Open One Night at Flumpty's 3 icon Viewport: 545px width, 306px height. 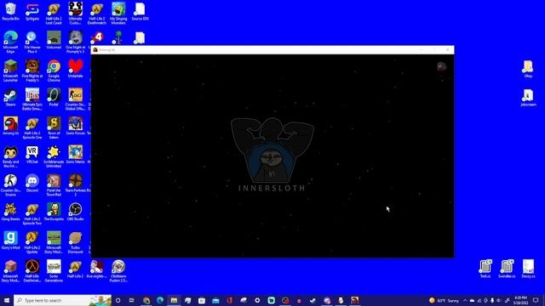tap(75, 42)
